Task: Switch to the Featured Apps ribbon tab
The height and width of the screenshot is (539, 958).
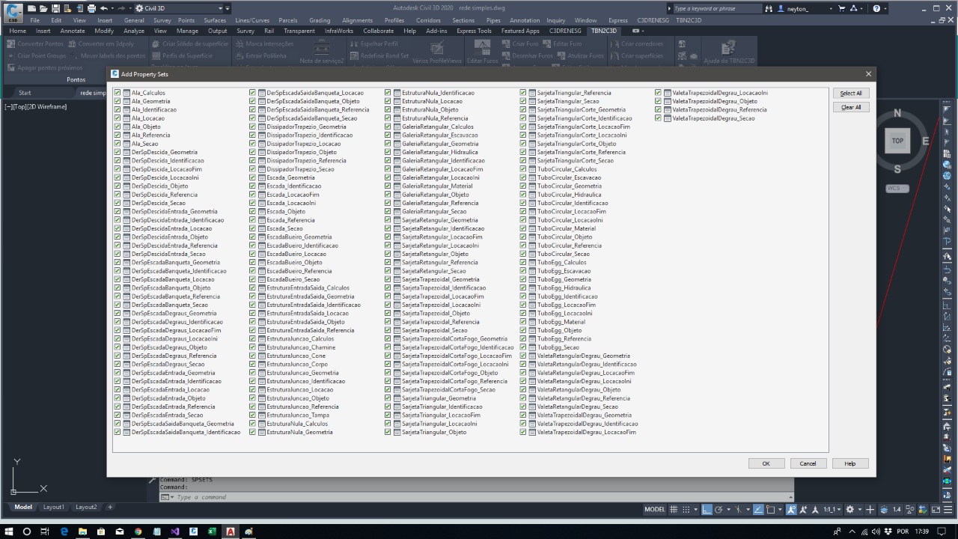Action: [520, 31]
